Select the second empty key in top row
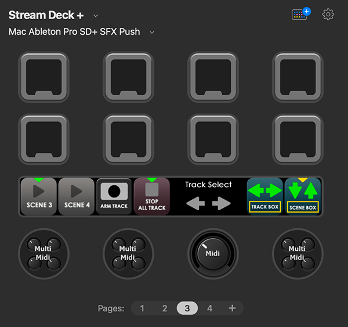 point(128,77)
